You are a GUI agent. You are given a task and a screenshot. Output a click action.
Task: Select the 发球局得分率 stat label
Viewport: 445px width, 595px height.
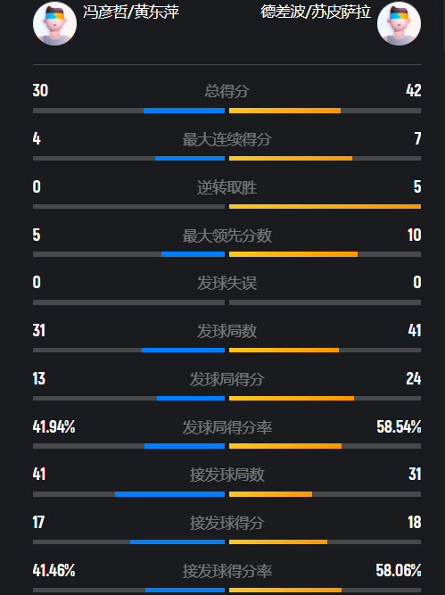(227, 427)
